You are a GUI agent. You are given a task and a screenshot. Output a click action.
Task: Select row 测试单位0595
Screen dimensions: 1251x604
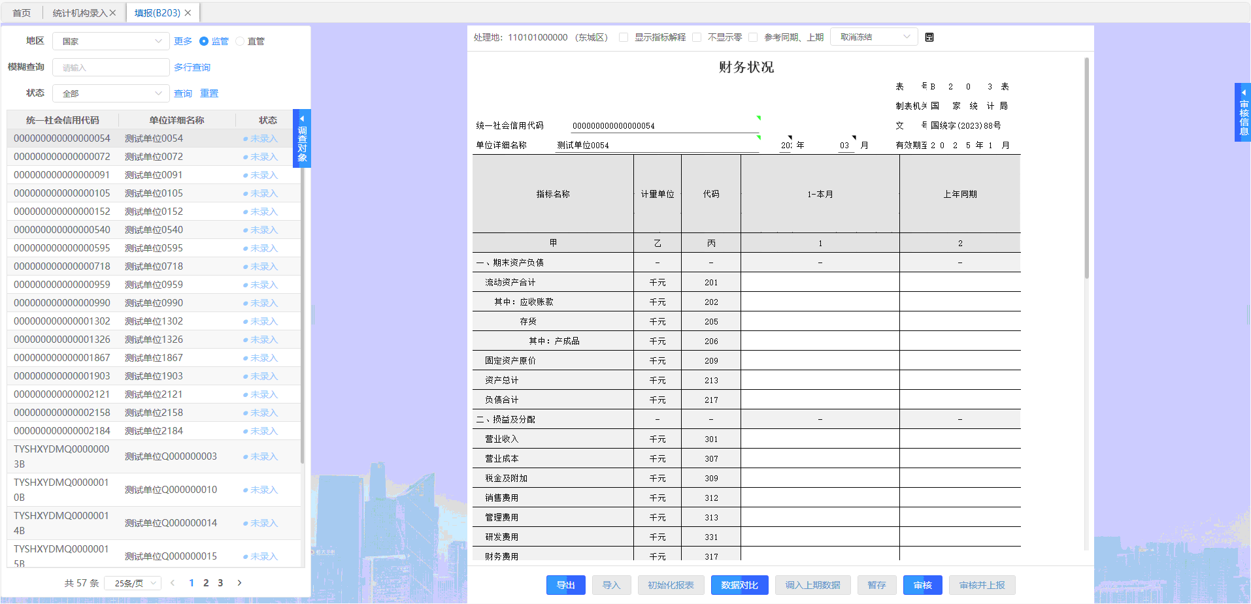click(x=154, y=248)
